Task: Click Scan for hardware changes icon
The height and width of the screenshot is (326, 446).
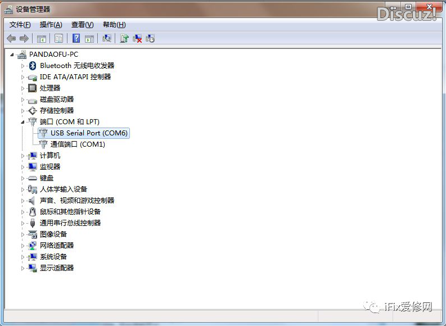Action: tap(106, 39)
